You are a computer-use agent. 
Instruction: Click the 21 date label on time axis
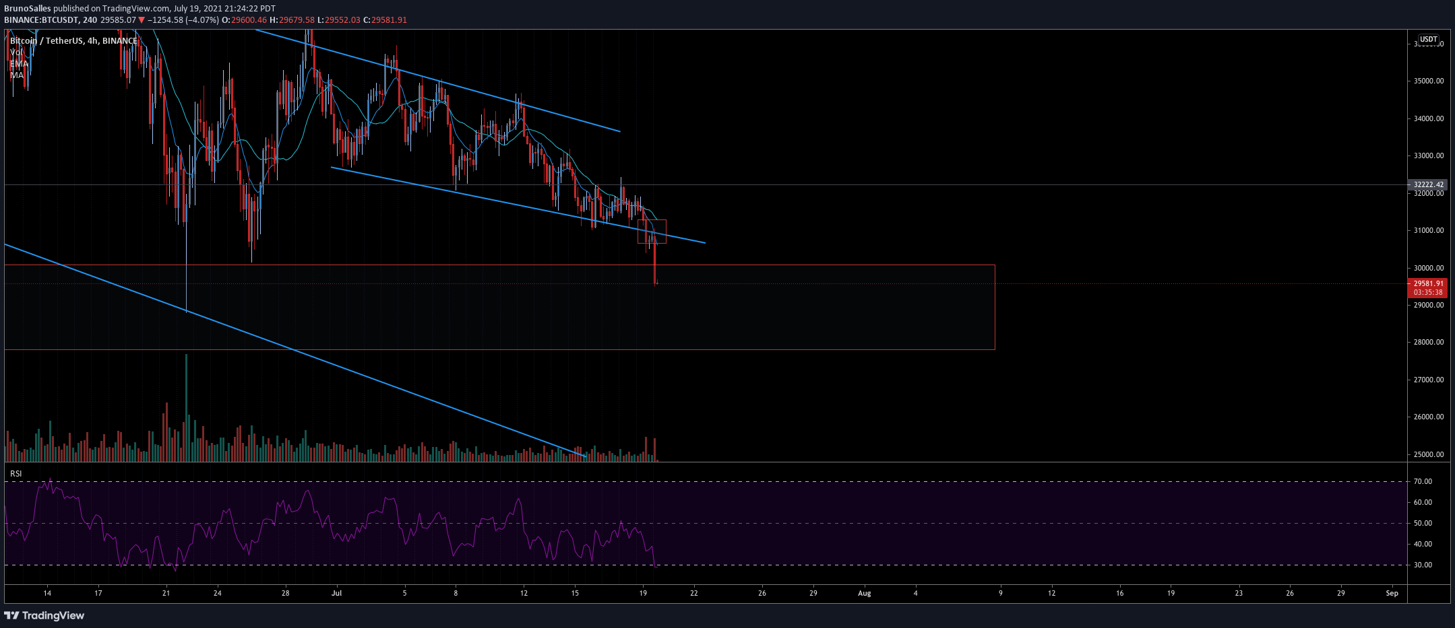point(166,593)
